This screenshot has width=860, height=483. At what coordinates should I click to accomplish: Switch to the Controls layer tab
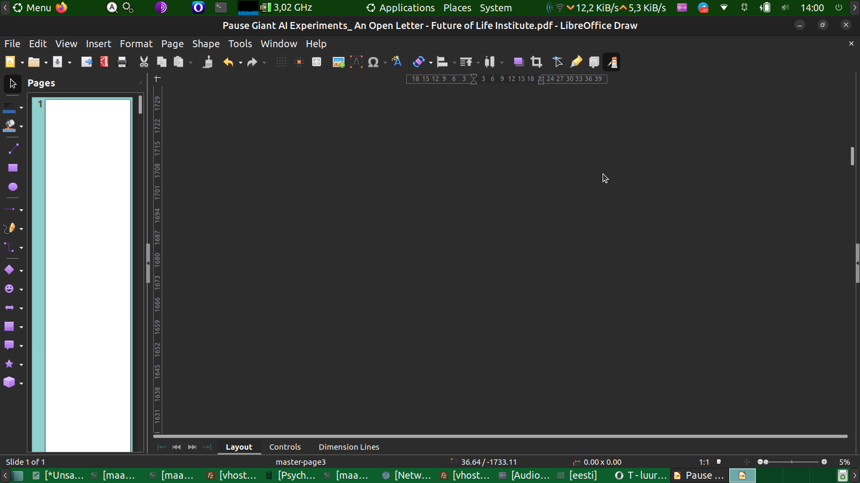(285, 447)
